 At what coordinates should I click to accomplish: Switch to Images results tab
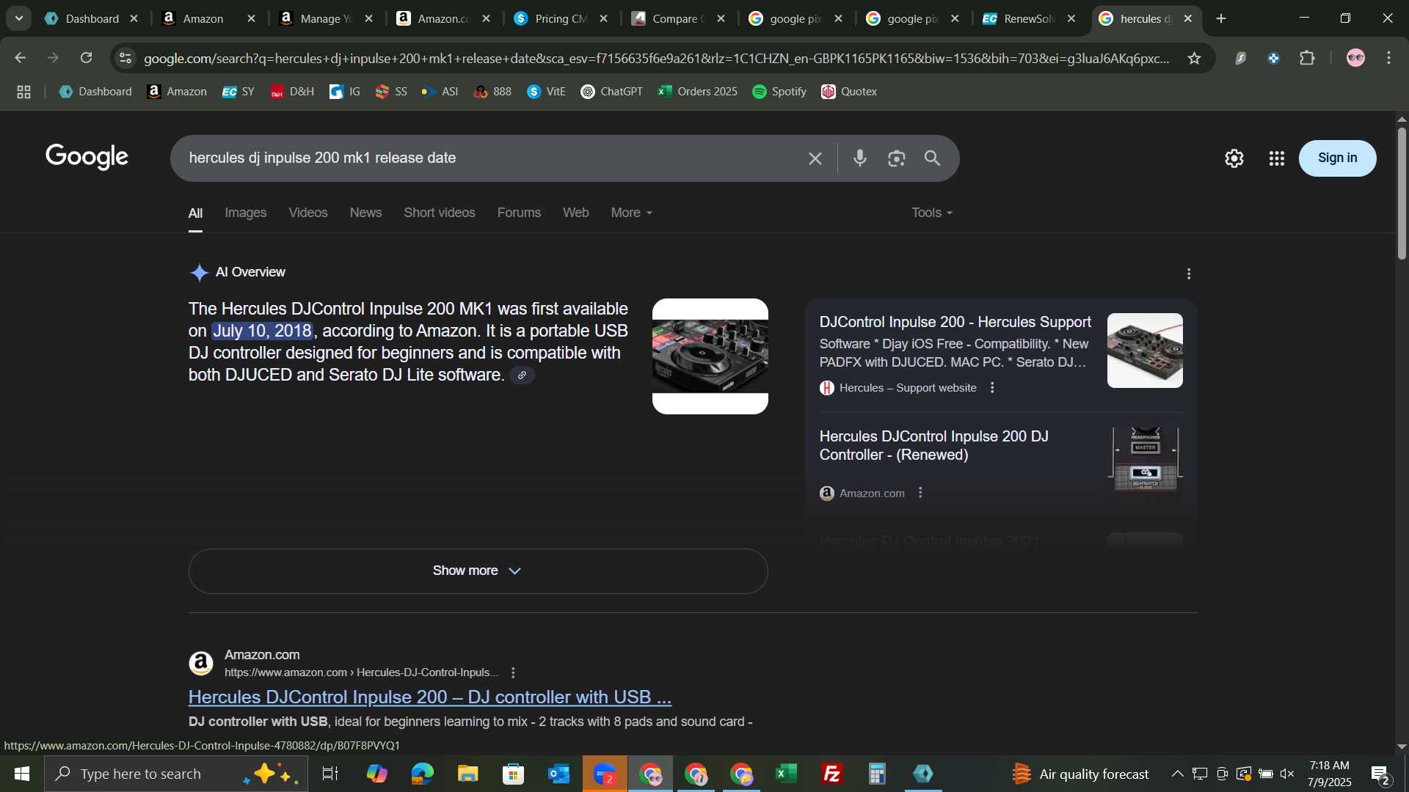(245, 213)
